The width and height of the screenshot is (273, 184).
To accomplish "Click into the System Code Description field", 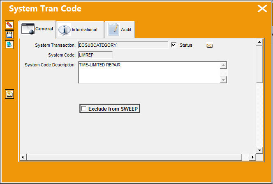I will [149, 73].
